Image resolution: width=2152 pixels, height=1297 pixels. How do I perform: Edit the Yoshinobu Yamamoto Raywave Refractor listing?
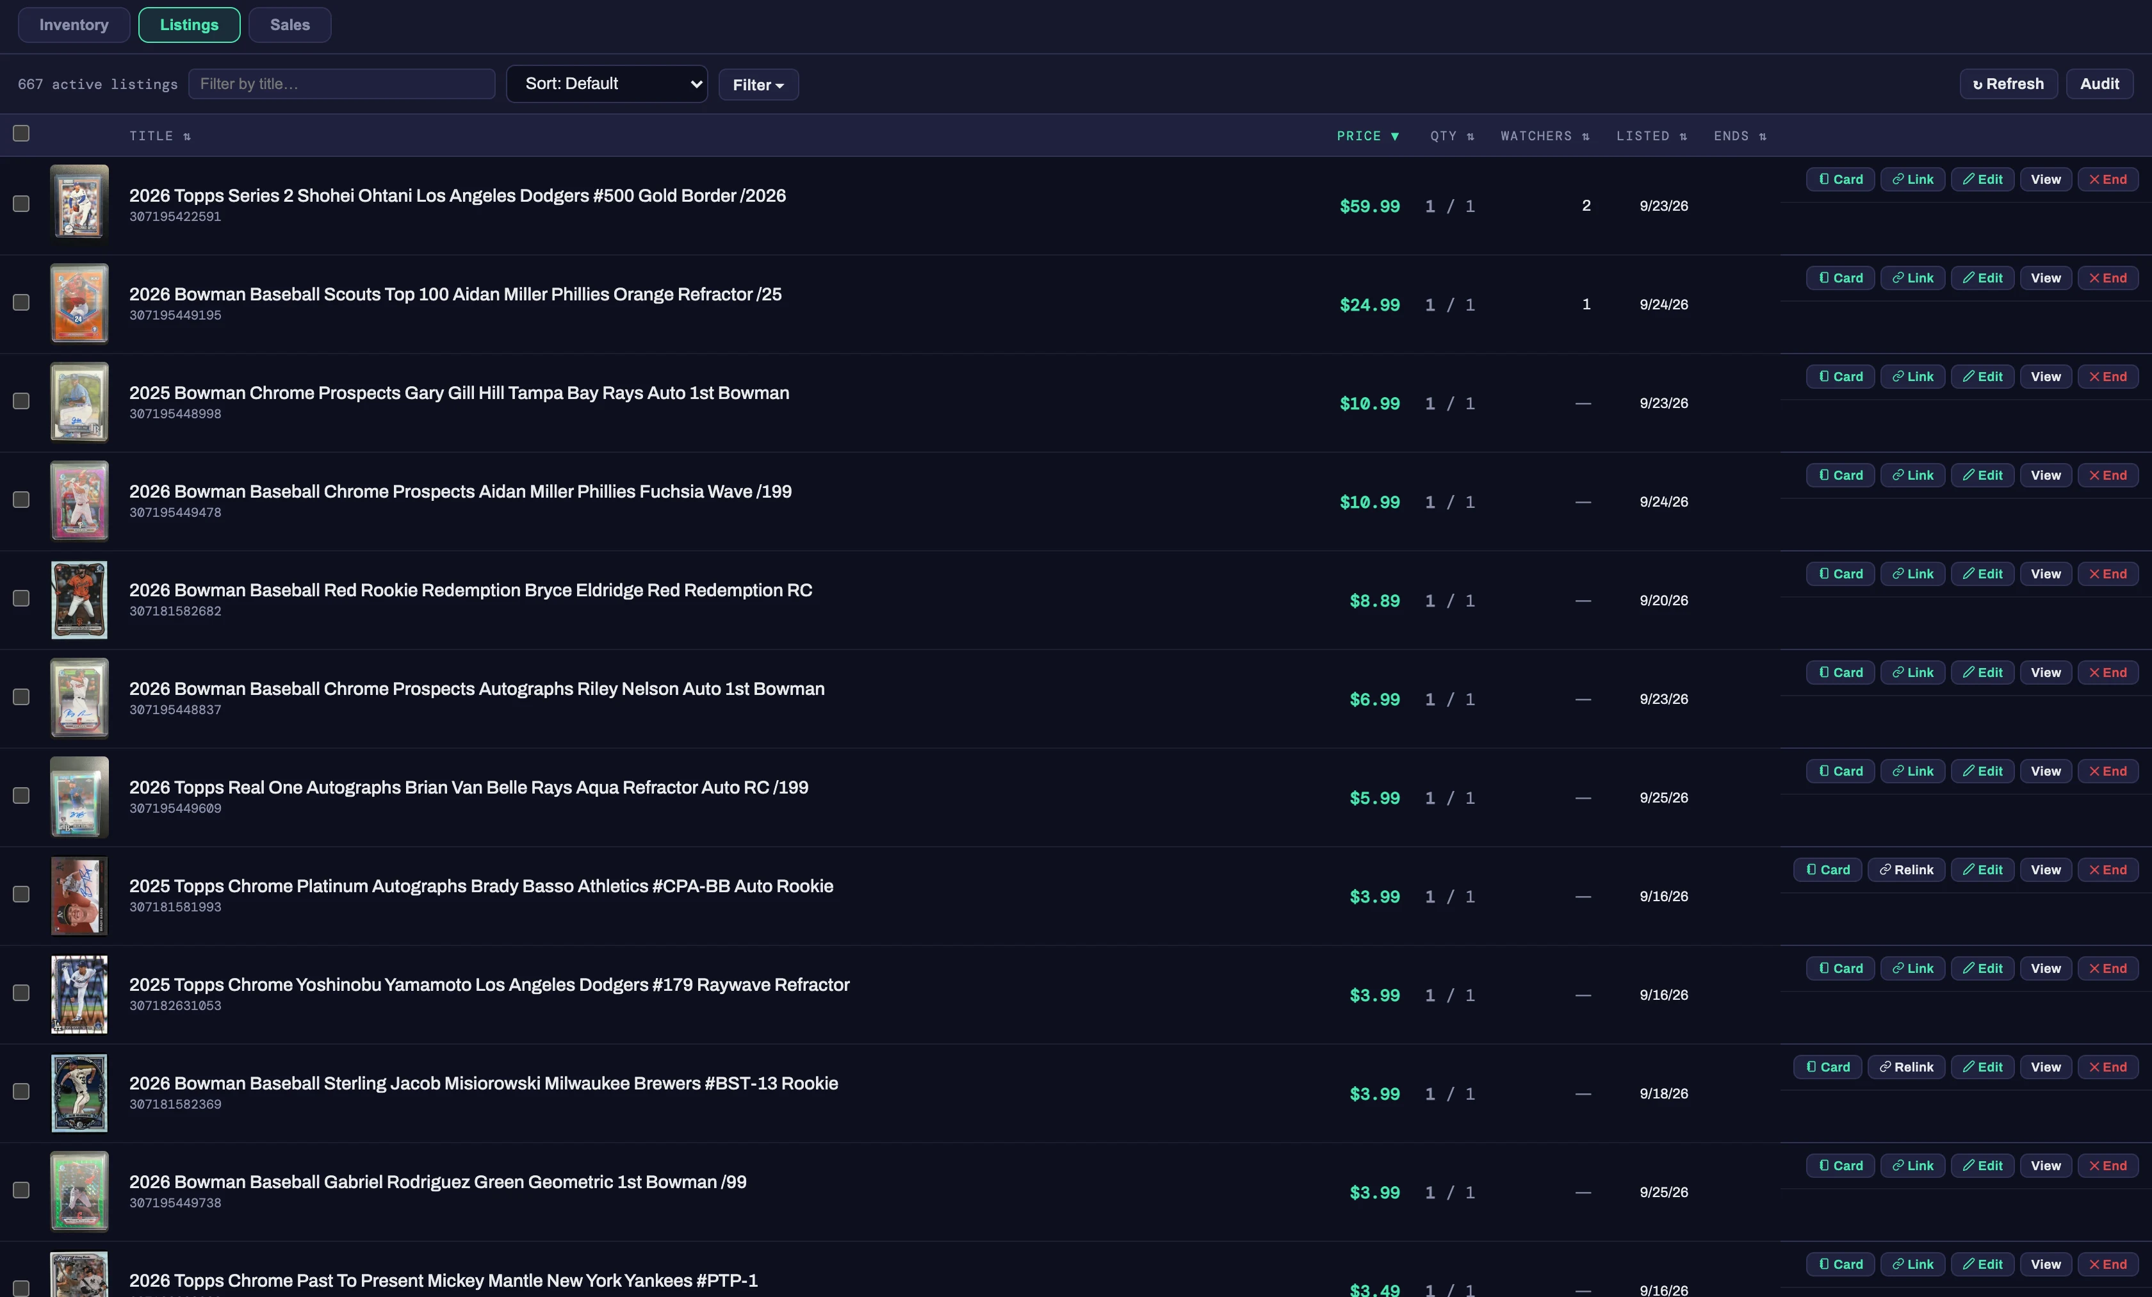pos(1982,968)
